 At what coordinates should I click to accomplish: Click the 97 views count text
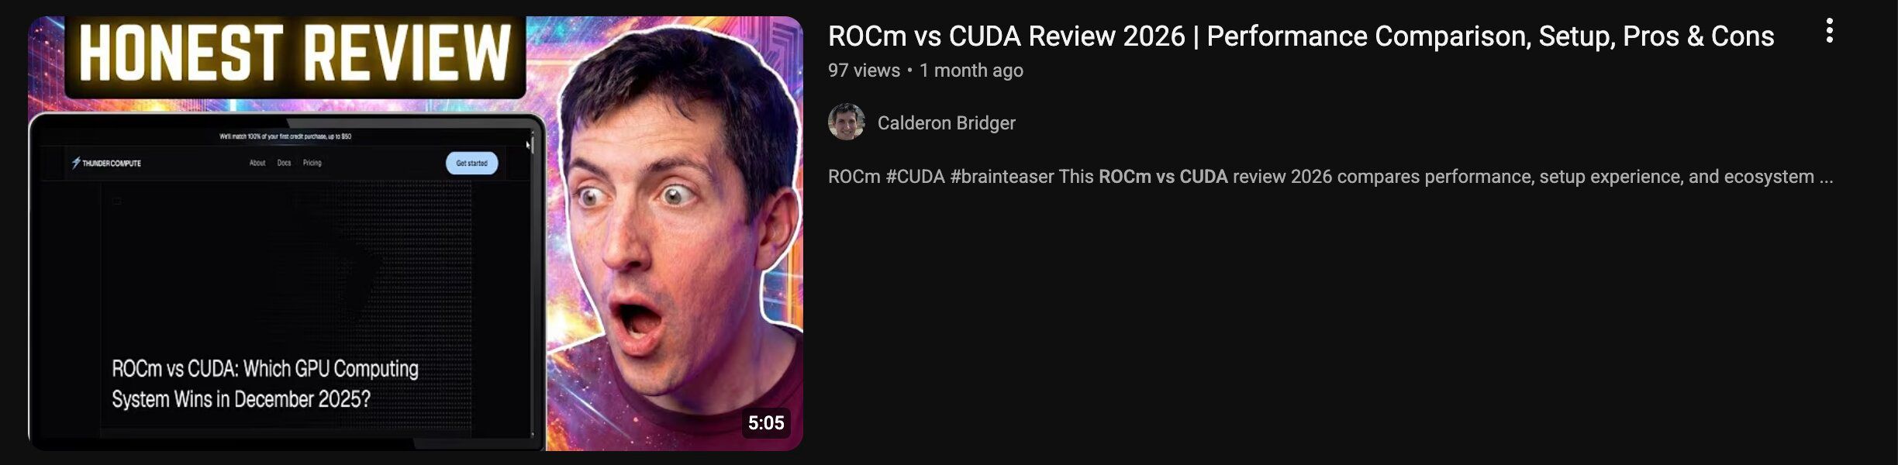click(x=864, y=71)
